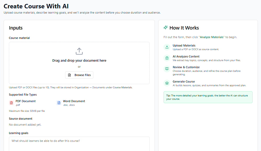Click the Review & Customize book icon
Screen dimensions: 261x151
(x=167, y=69)
